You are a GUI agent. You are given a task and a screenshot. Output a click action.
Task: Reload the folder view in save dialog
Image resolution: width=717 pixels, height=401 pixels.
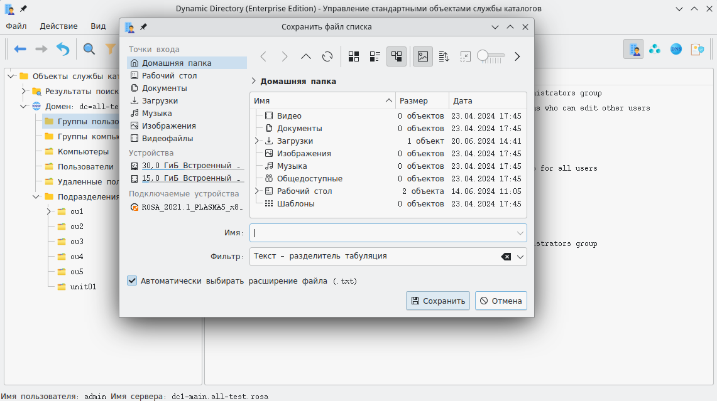pos(327,56)
